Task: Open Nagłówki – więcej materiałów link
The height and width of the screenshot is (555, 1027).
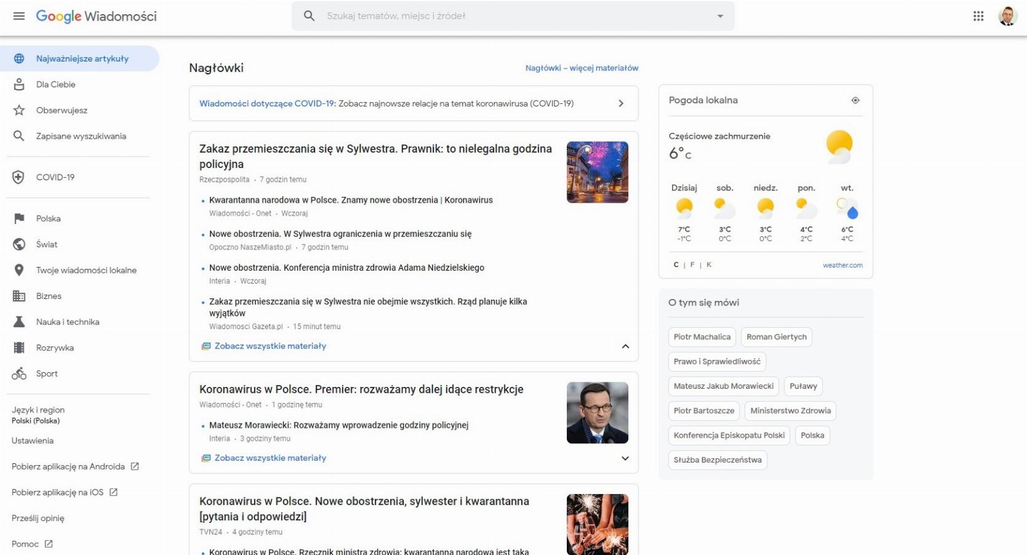Action: [582, 68]
